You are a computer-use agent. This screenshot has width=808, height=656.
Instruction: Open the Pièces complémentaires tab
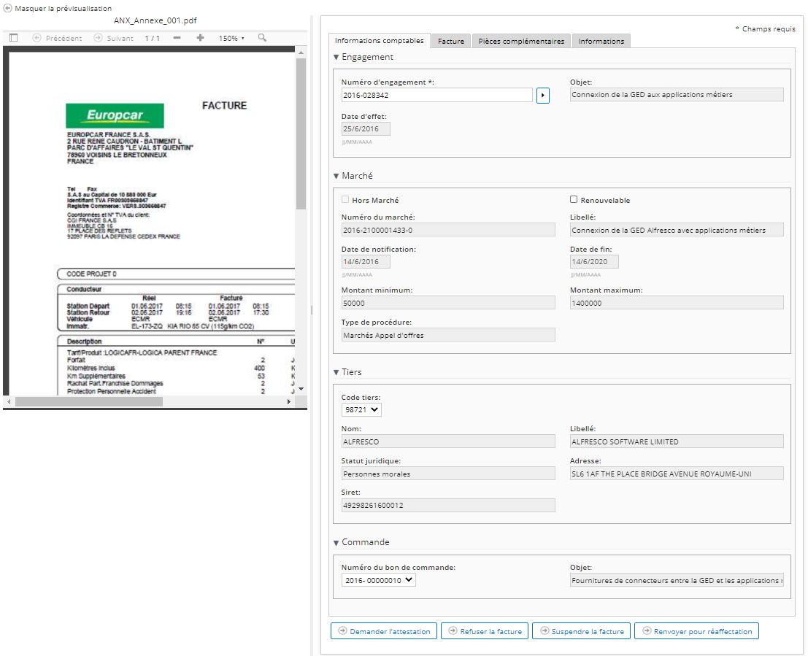tap(521, 41)
